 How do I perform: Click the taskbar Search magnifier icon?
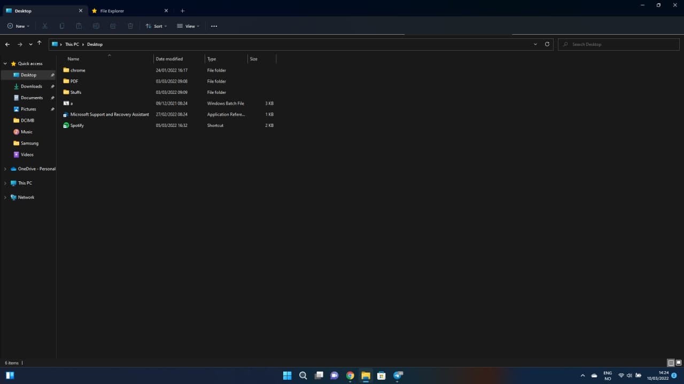tap(303, 375)
